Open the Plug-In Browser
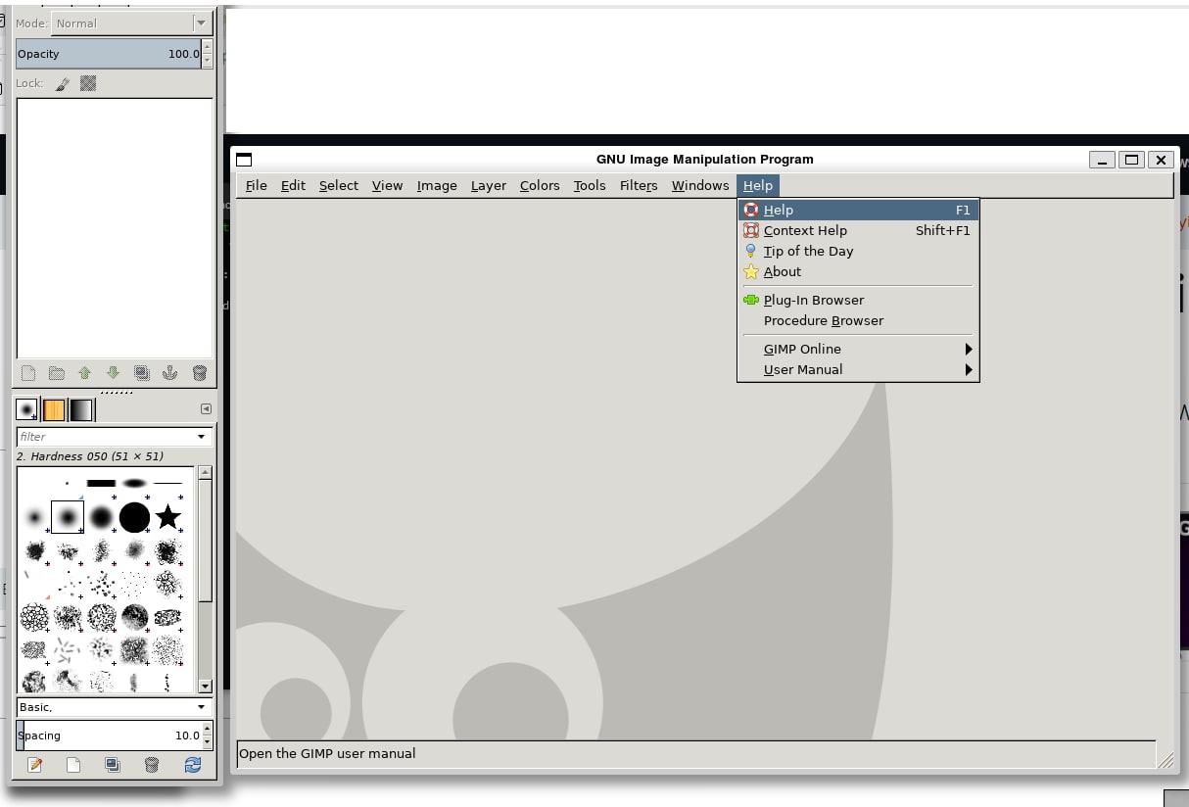This screenshot has width=1189, height=807. click(858, 300)
